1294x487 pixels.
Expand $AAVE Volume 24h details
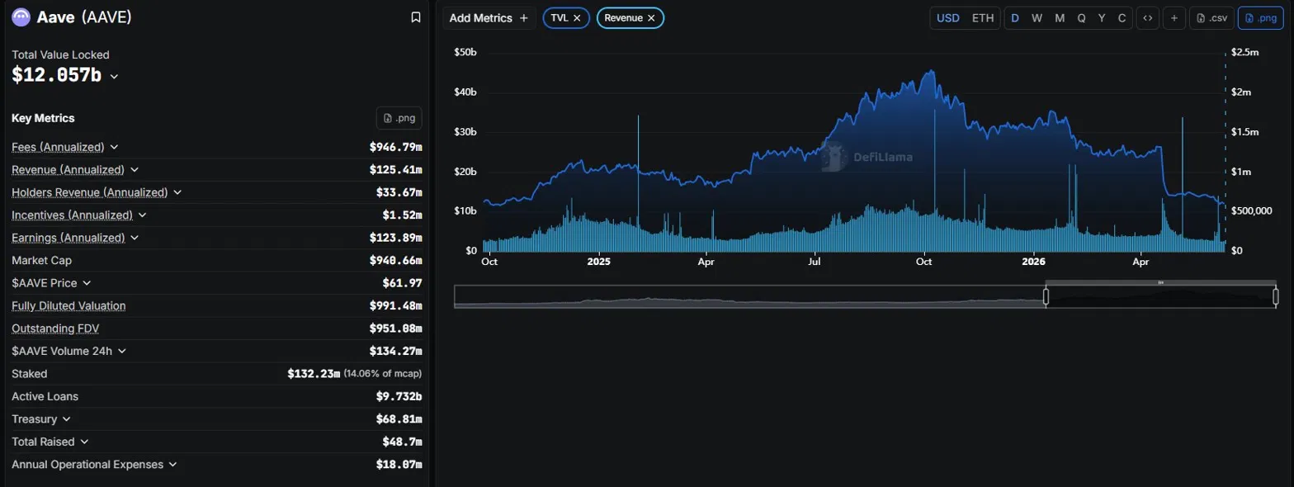click(122, 351)
